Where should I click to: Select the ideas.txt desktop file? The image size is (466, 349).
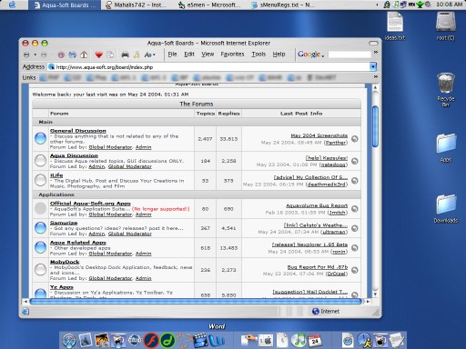(395, 22)
